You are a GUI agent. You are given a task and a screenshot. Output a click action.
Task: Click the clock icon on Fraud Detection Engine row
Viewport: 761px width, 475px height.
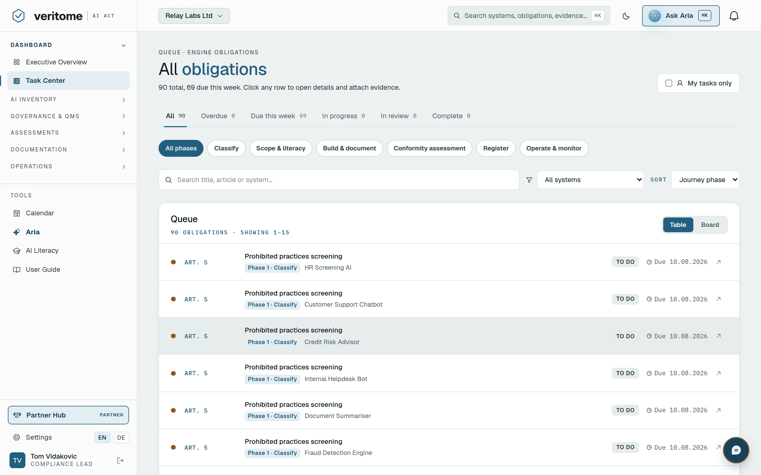[x=649, y=447]
